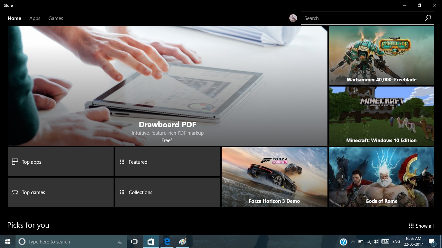
Task: Open the Top apps tile
Action: tap(61, 162)
